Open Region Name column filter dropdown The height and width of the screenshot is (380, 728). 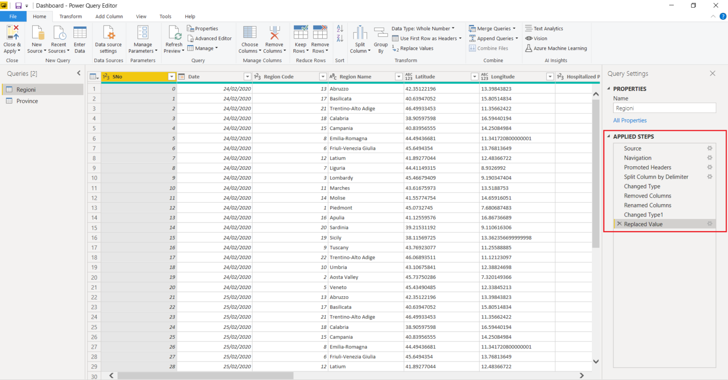pos(399,77)
